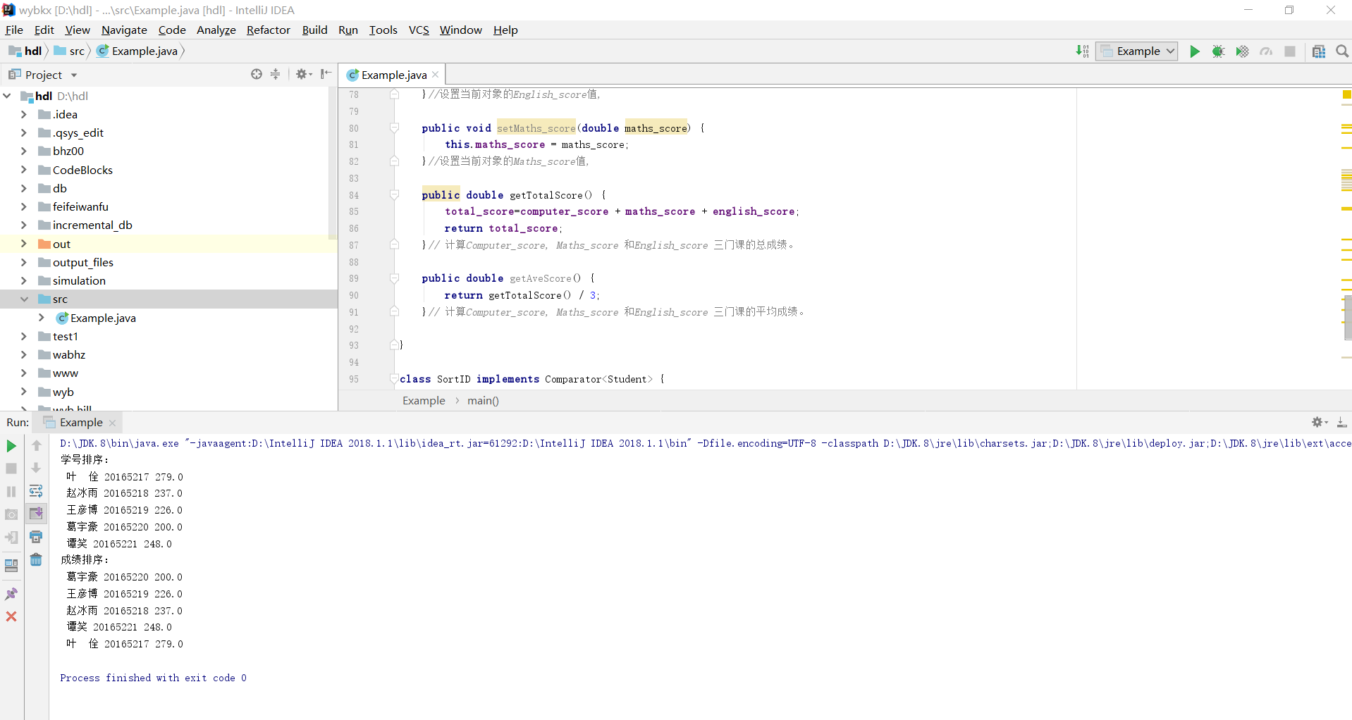Click the exit icon in Run sidebar
This screenshot has height=720, width=1352.
tap(11, 538)
